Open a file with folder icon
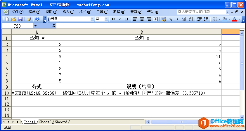The height and width of the screenshot is (131, 246). tap(14, 19)
